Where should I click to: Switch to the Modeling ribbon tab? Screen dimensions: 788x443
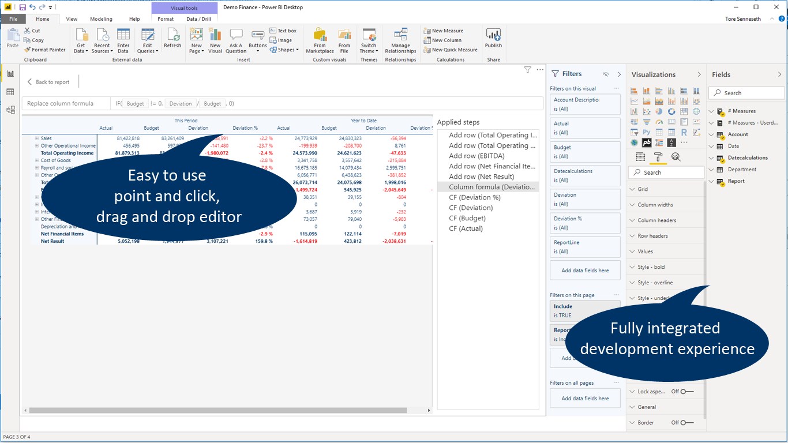pyautogui.click(x=101, y=19)
